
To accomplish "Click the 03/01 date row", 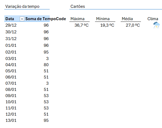I will point(11,58).
